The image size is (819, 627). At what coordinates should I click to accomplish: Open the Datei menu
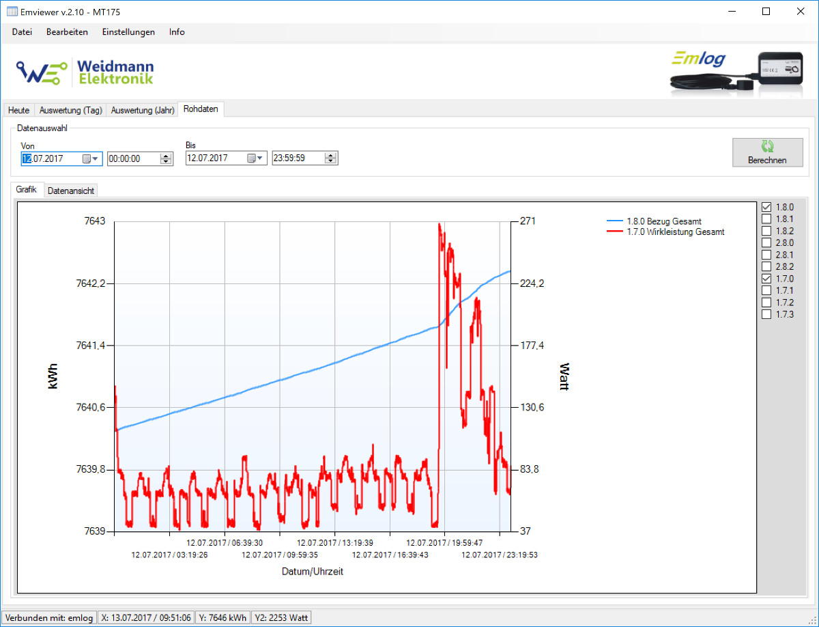[x=22, y=32]
